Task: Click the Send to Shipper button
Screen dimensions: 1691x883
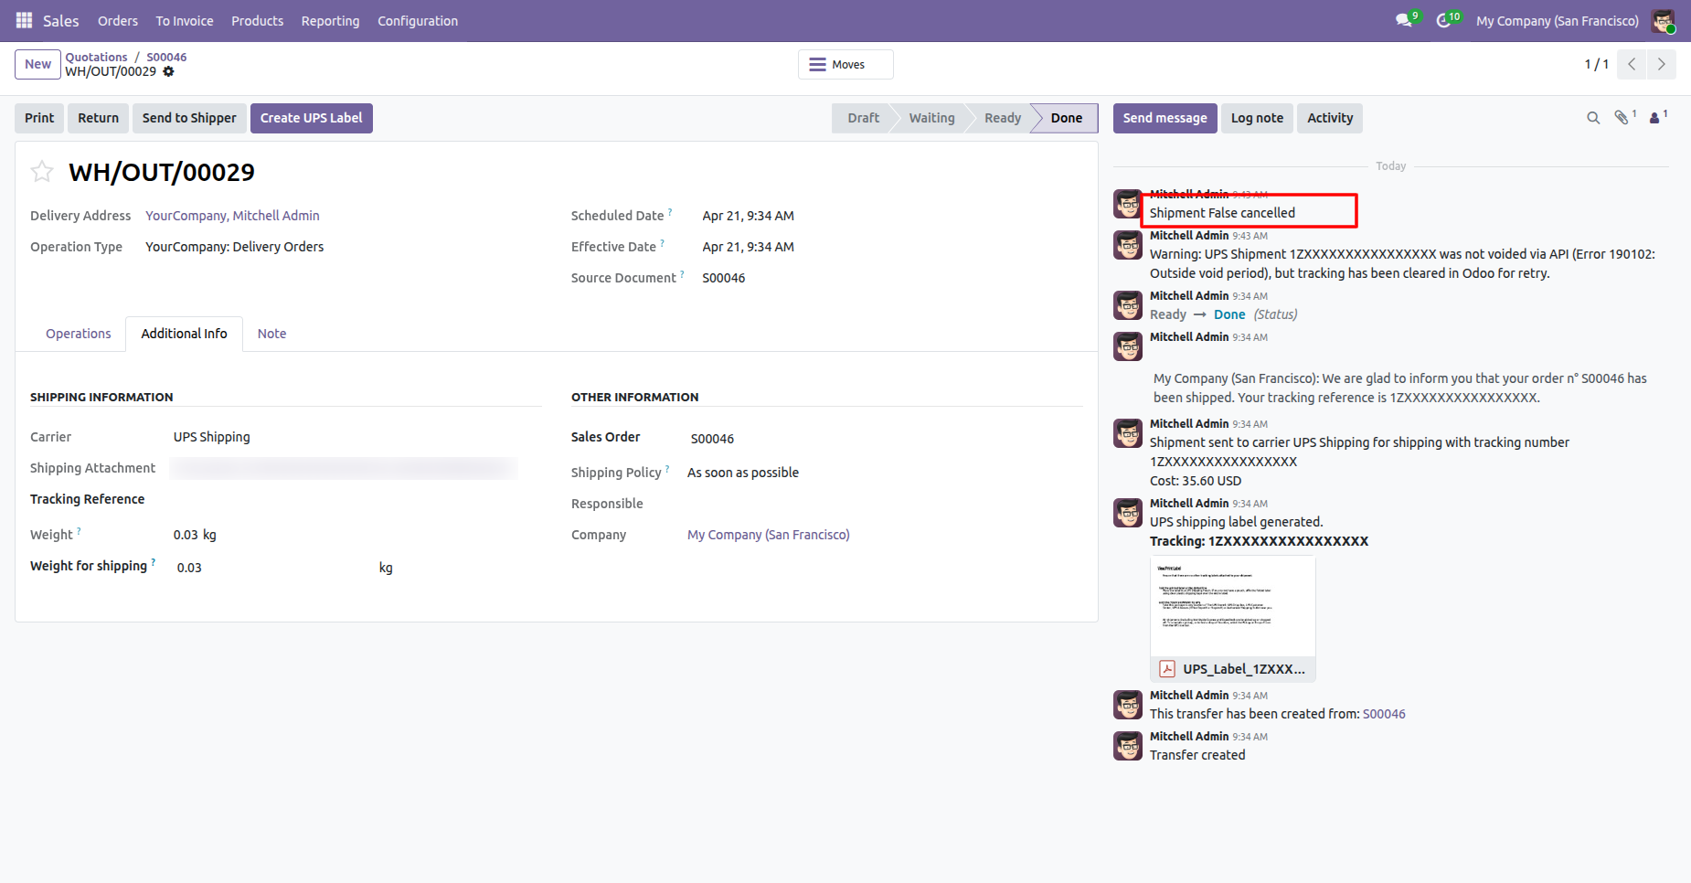Action: [x=189, y=118]
